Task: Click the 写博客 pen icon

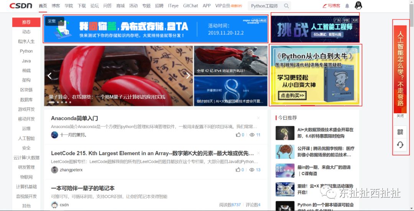Action: tap(325, 6)
